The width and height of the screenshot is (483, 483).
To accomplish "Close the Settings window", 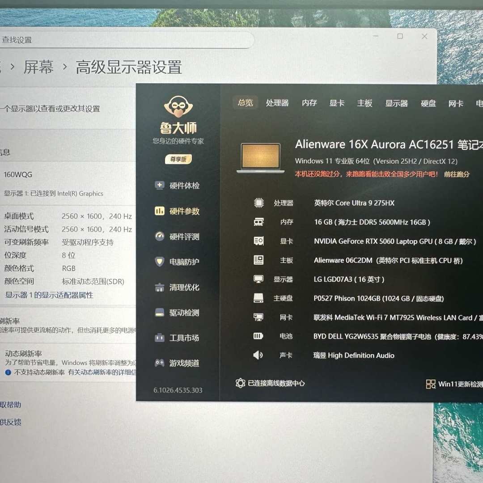I will (424, 36).
